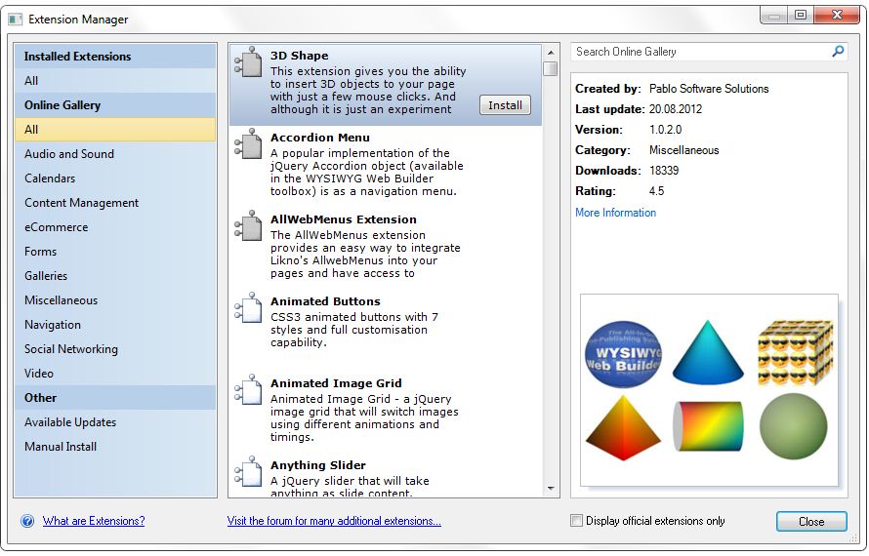Image resolution: width=869 pixels, height=556 pixels.
Task: Click the version value 1.0.2.0
Action: click(x=665, y=130)
